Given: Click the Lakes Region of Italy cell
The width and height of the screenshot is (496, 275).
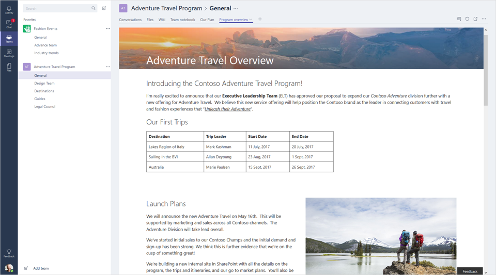Looking at the screenshot, I should [x=175, y=147].
